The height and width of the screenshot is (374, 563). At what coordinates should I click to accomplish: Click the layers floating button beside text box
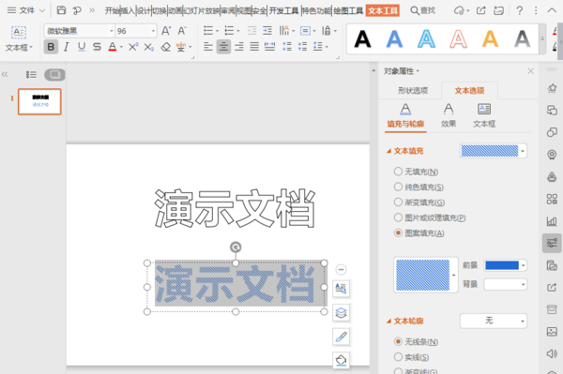pos(341,313)
